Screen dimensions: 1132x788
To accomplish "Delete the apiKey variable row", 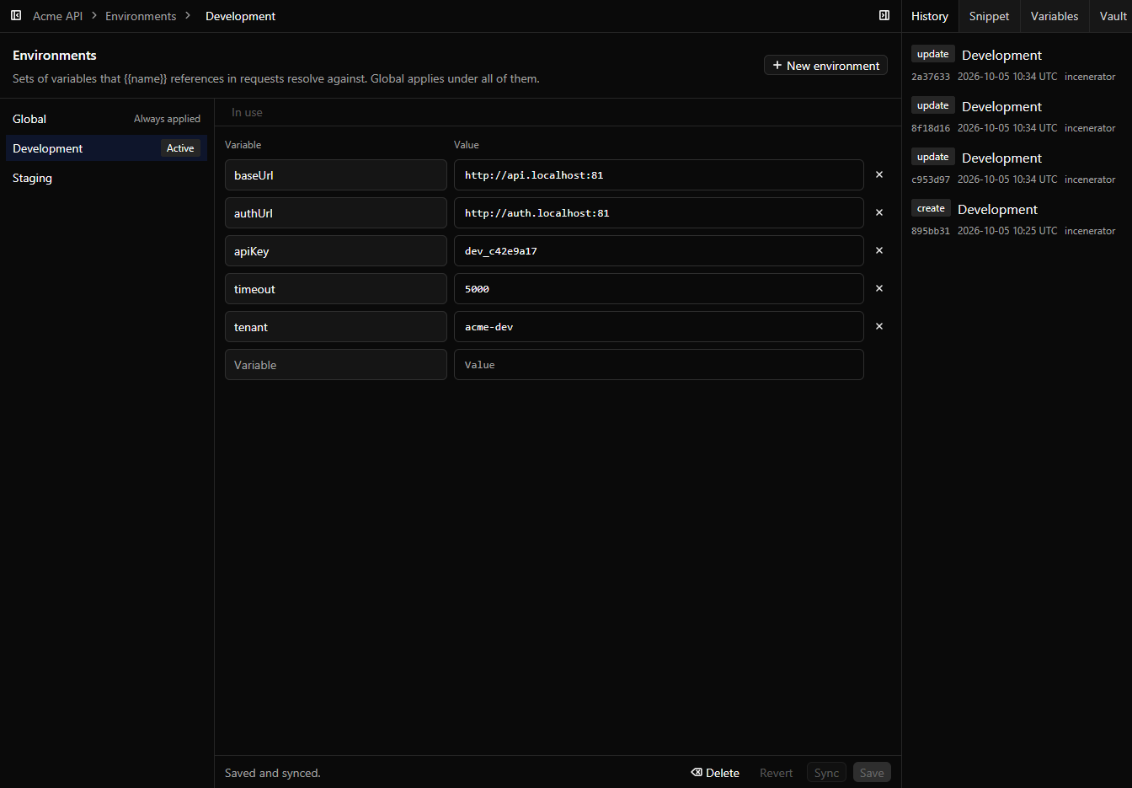I will (x=879, y=250).
